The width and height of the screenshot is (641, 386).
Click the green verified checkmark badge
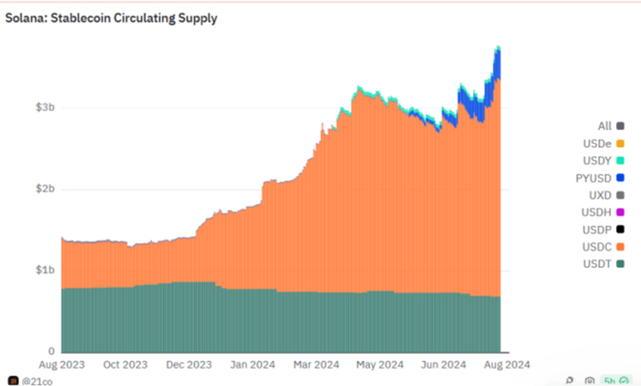click(624, 381)
